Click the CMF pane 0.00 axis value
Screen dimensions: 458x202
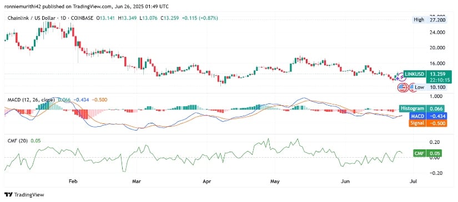435,158
